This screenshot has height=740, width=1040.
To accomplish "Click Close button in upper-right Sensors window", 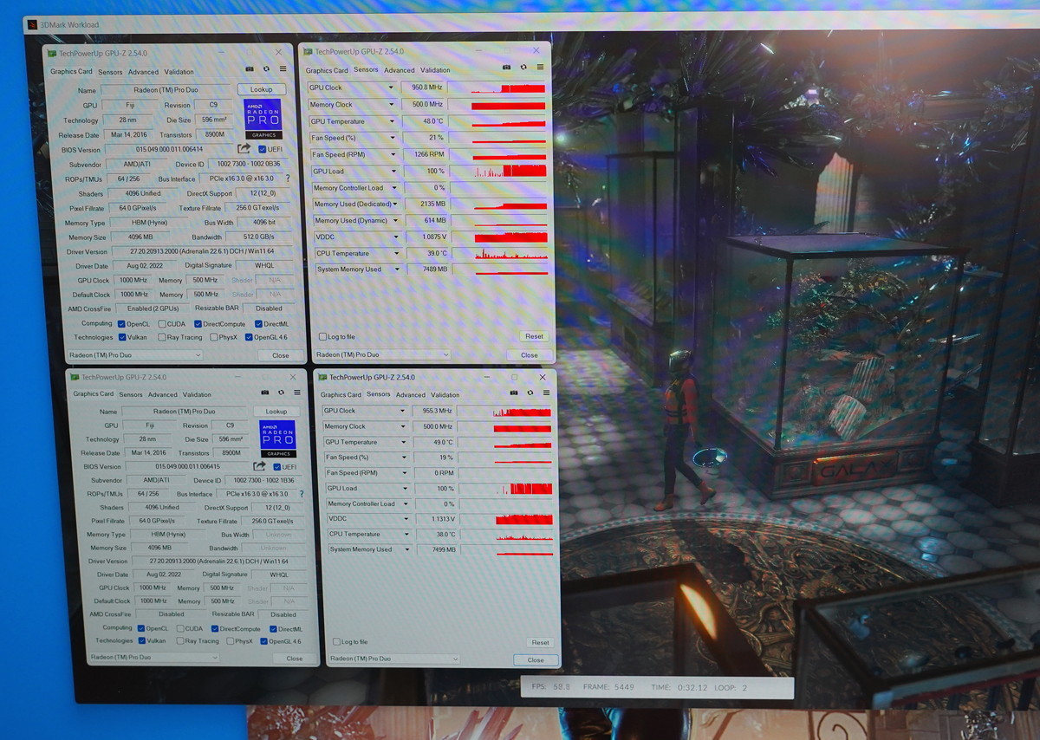I will [530, 354].
